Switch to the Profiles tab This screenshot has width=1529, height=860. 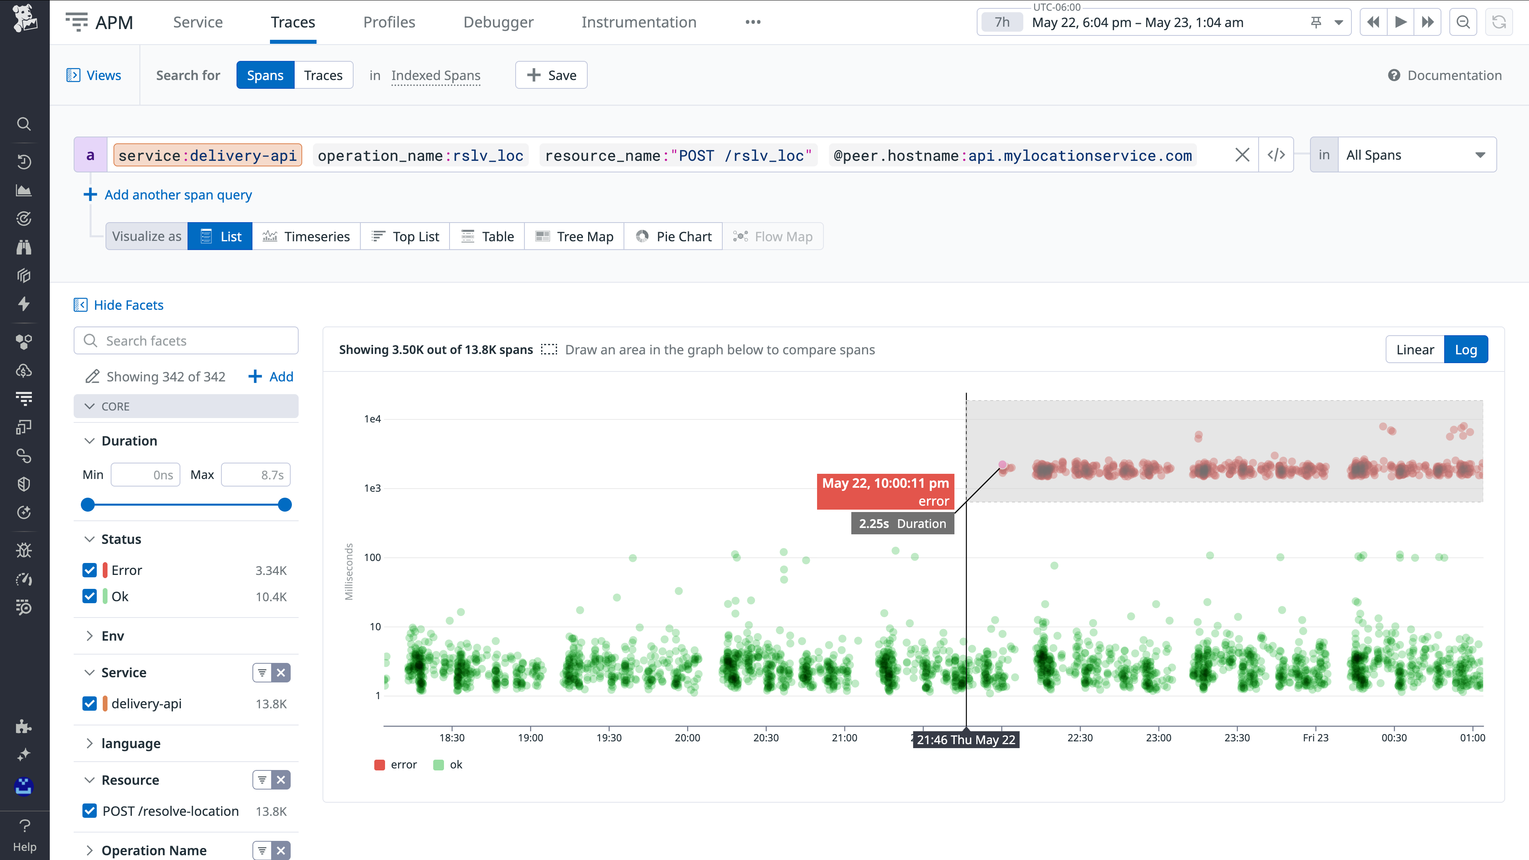[389, 22]
